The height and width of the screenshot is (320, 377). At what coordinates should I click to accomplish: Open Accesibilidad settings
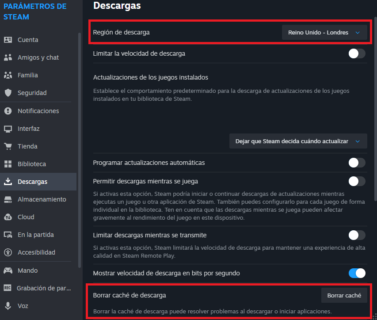(38, 252)
